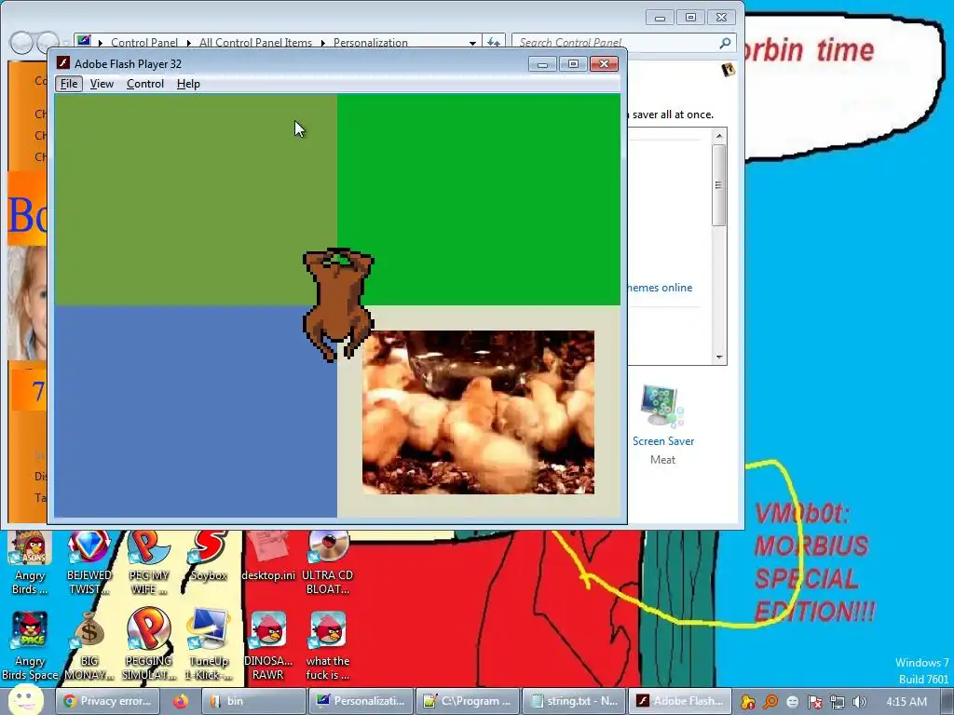Click the Start button on the taskbar

tap(25, 700)
